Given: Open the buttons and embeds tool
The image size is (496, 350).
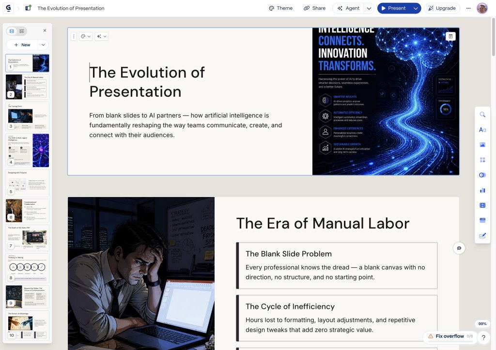Looking at the screenshot, I should click(482, 175).
